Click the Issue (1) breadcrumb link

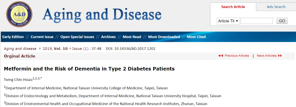tap(80, 49)
